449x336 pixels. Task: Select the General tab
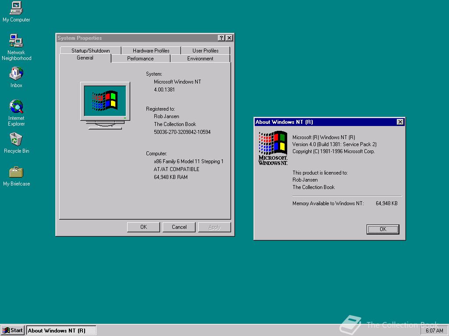[85, 58]
